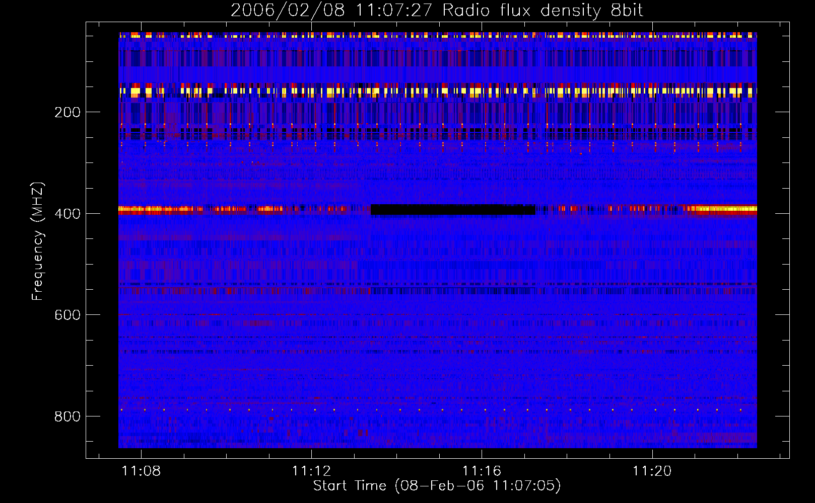Click the black data gap near 400 MHz
The width and height of the screenshot is (815, 503).
(x=453, y=210)
